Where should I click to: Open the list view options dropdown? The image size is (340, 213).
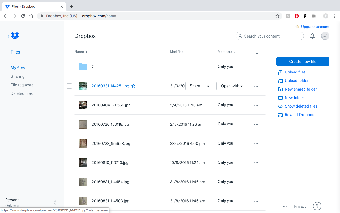[258, 52]
